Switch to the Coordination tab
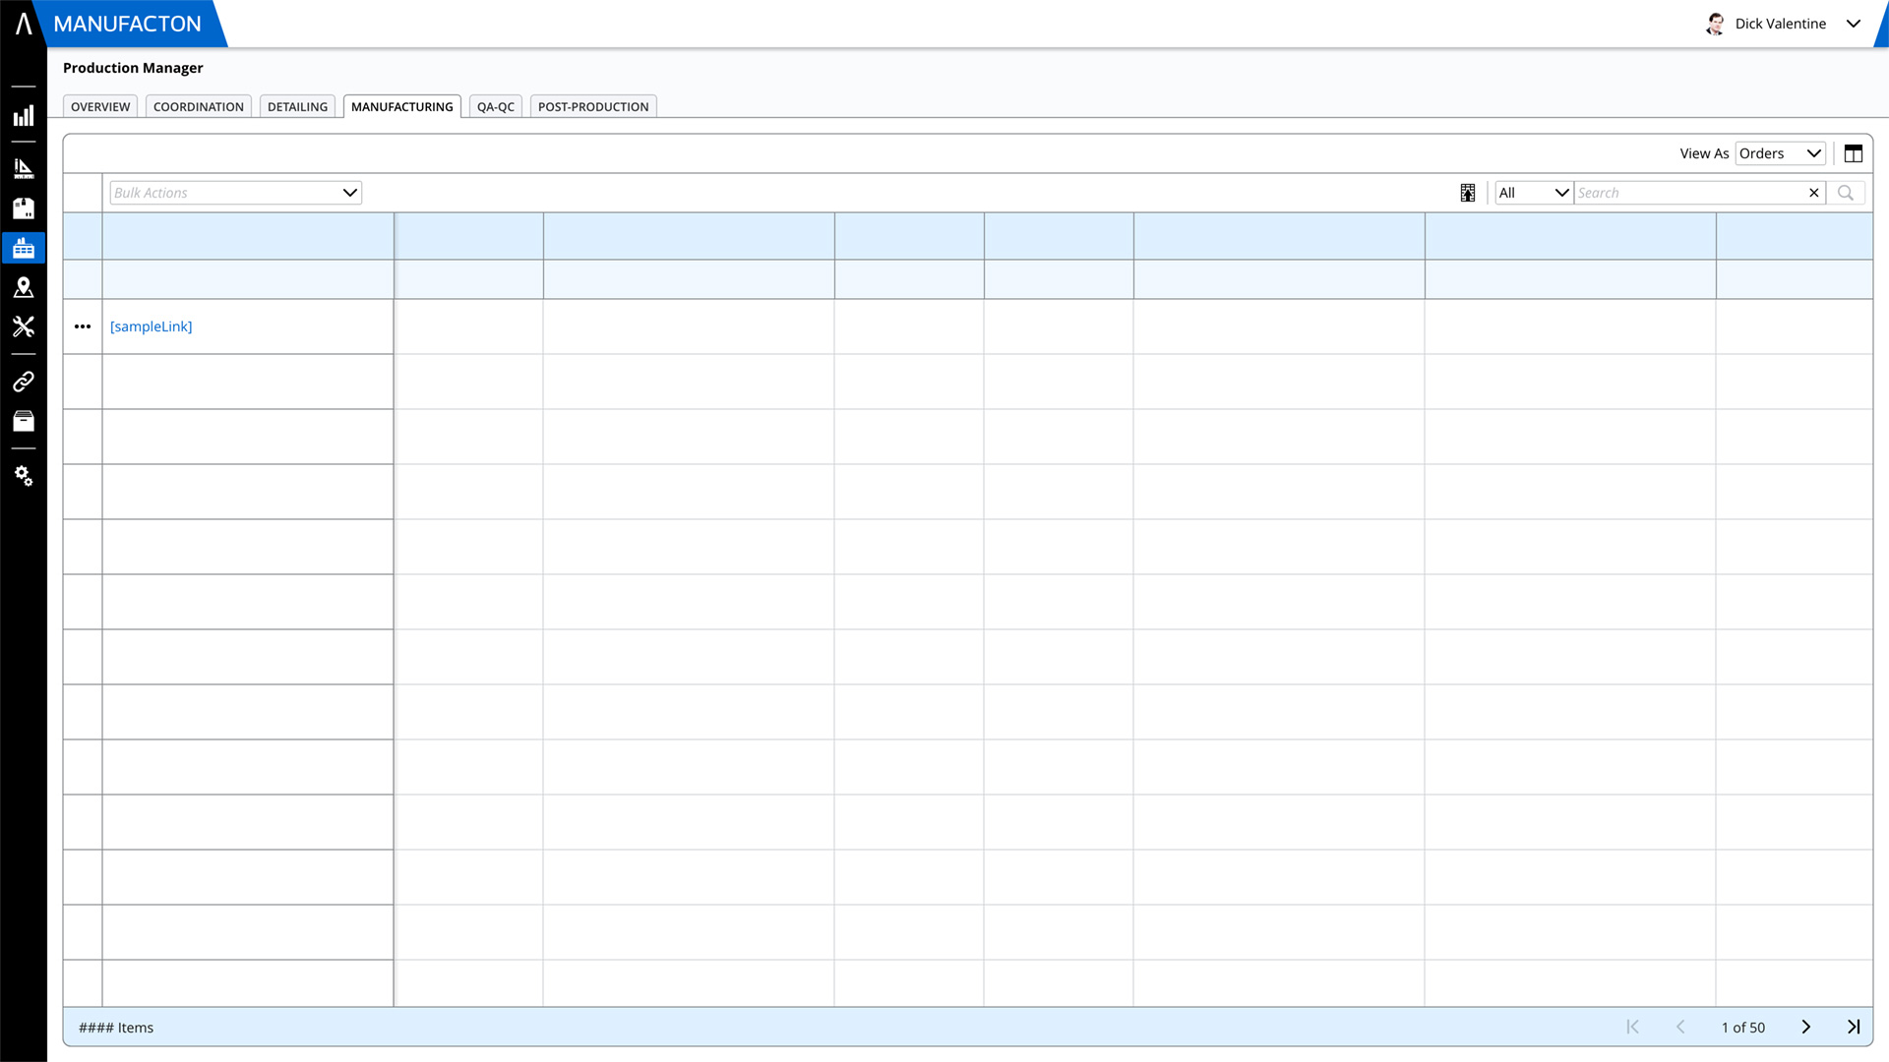This screenshot has height=1062, width=1889. point(198,106)
